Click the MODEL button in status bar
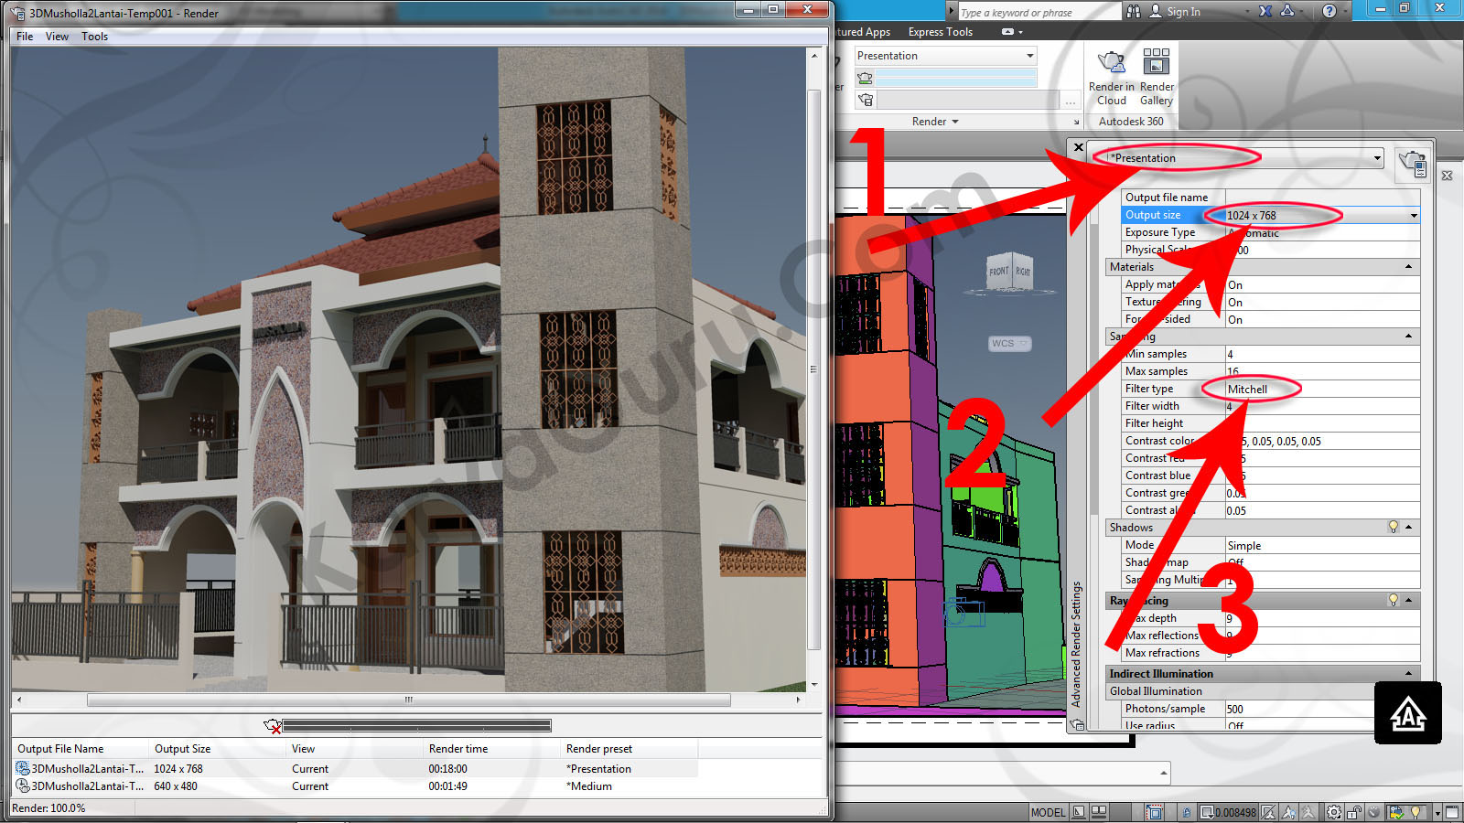This screenshot has height=823, width=1464. tap(1048, 812)
